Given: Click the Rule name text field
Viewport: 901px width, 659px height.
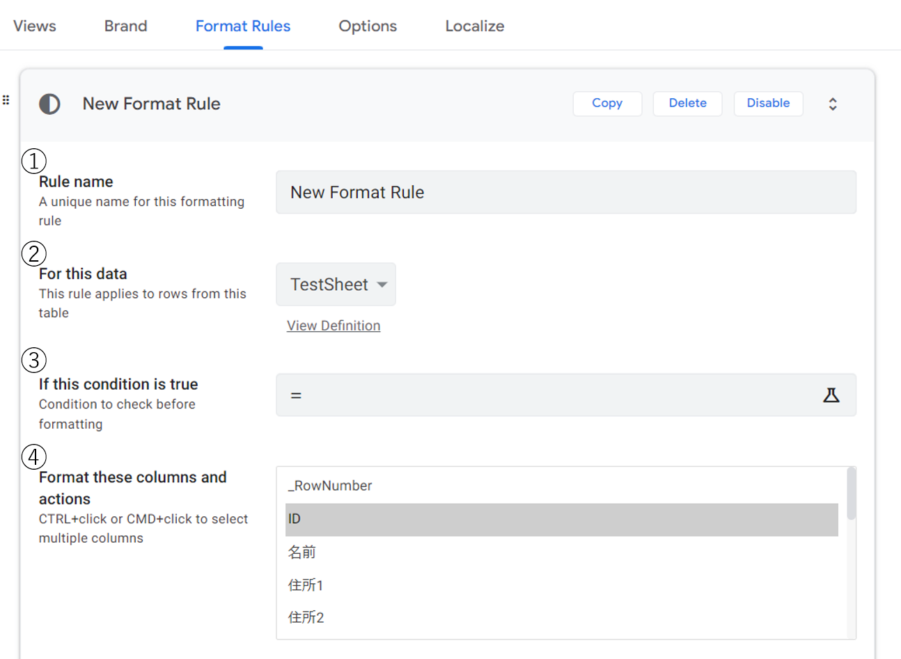Looking at the screenshot, I should [565, 192].
